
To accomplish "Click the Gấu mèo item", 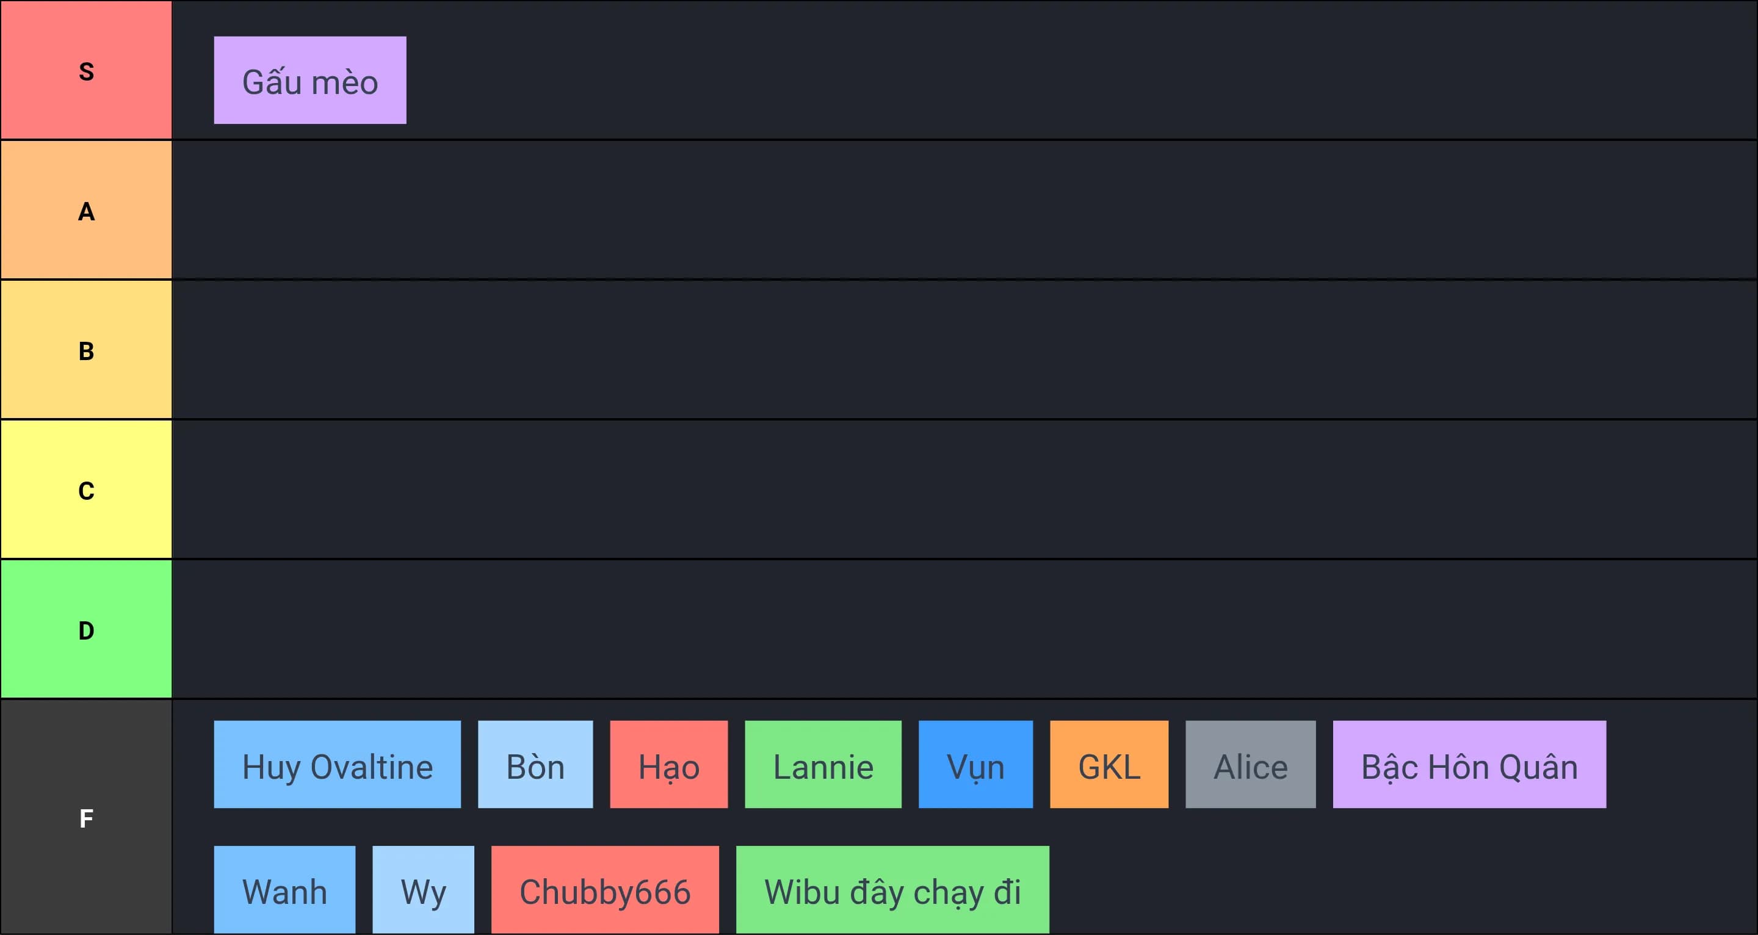I will click(x=310, y=81).
